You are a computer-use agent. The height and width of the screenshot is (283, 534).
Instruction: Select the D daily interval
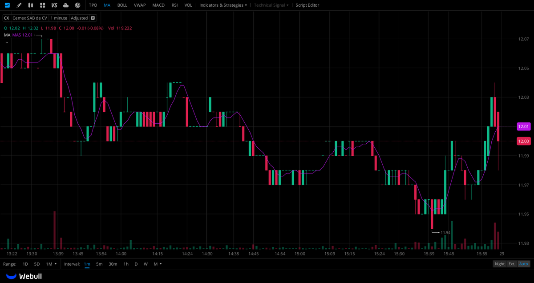136,264
